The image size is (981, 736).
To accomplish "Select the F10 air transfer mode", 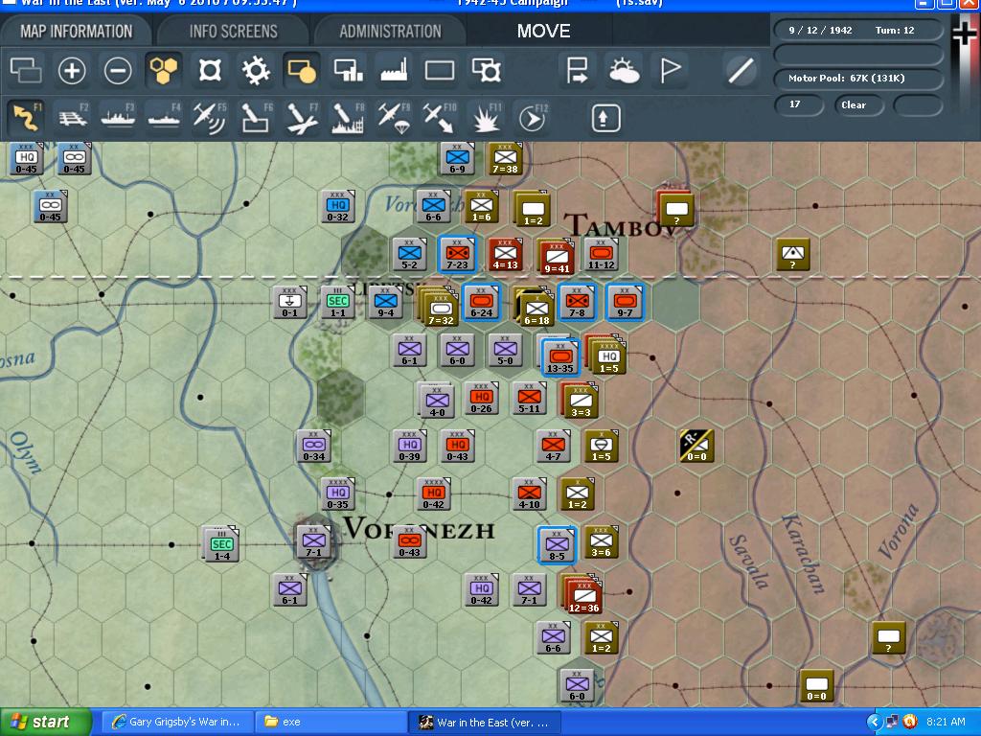I will coord(440,118).
